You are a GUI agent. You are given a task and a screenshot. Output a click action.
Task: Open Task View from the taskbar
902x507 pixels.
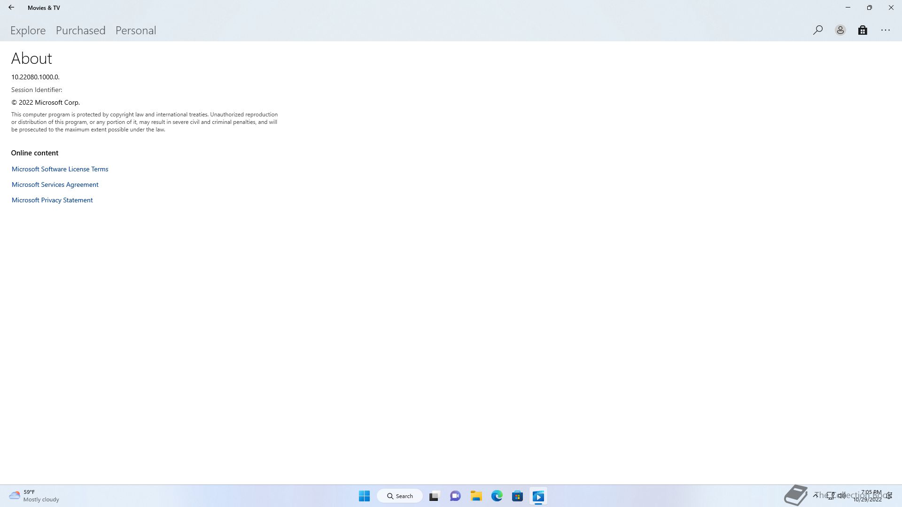tap(434, 496)
